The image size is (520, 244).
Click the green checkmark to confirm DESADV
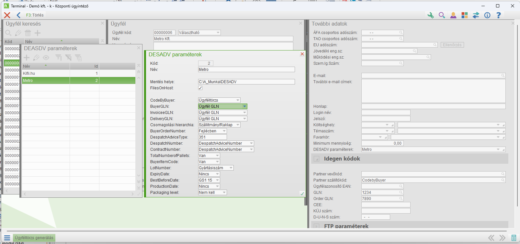[x=302, y=194]
